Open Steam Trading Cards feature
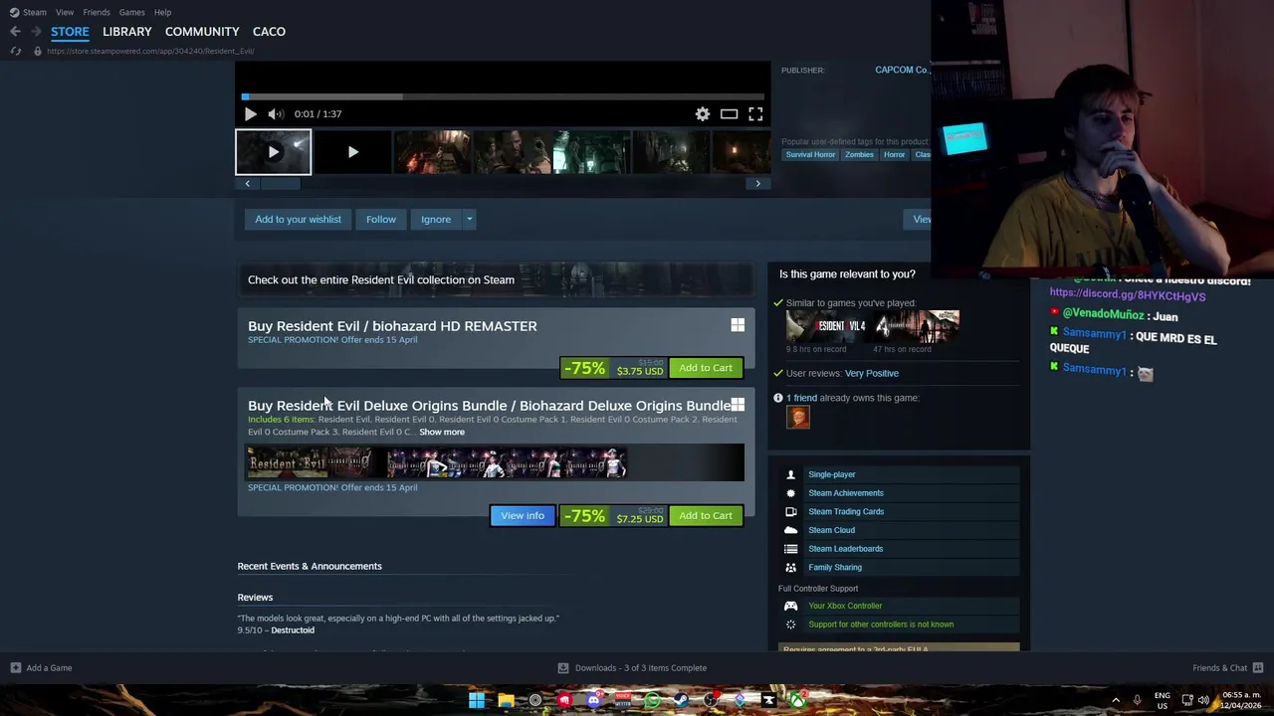This screenshot has height=716, width=1274. click(x=846, y=512)
